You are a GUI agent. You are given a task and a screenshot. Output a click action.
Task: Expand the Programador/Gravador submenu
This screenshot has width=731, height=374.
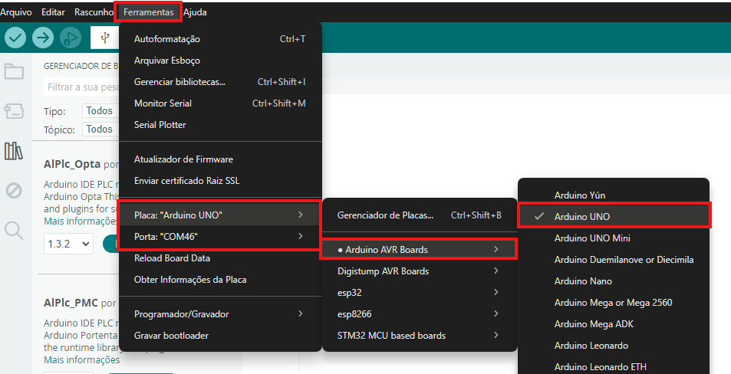pyautogui.click(x=220, y=314)
